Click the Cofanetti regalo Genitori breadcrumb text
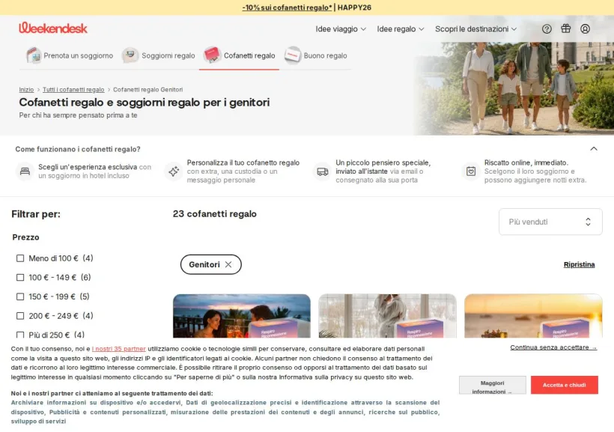The height and width of the screenshot is (432, 614). click(148, 90)
